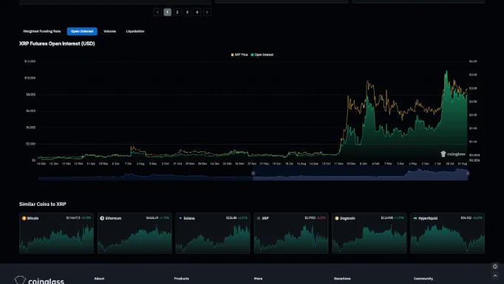Click the Bitcoin name label
Screen dimensions: 504x284
coord(33,218)
